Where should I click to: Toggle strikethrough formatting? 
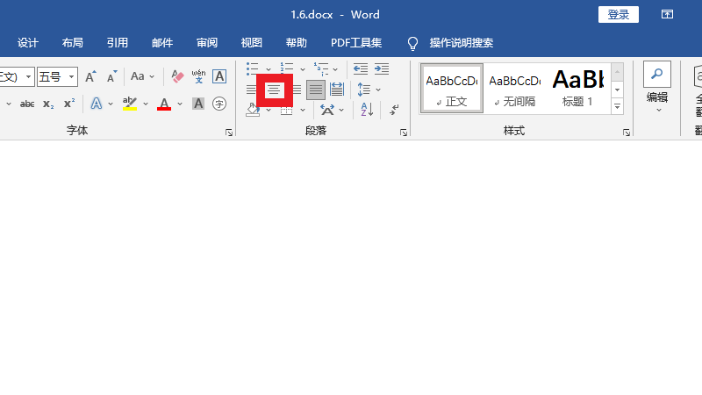[27, 104]
